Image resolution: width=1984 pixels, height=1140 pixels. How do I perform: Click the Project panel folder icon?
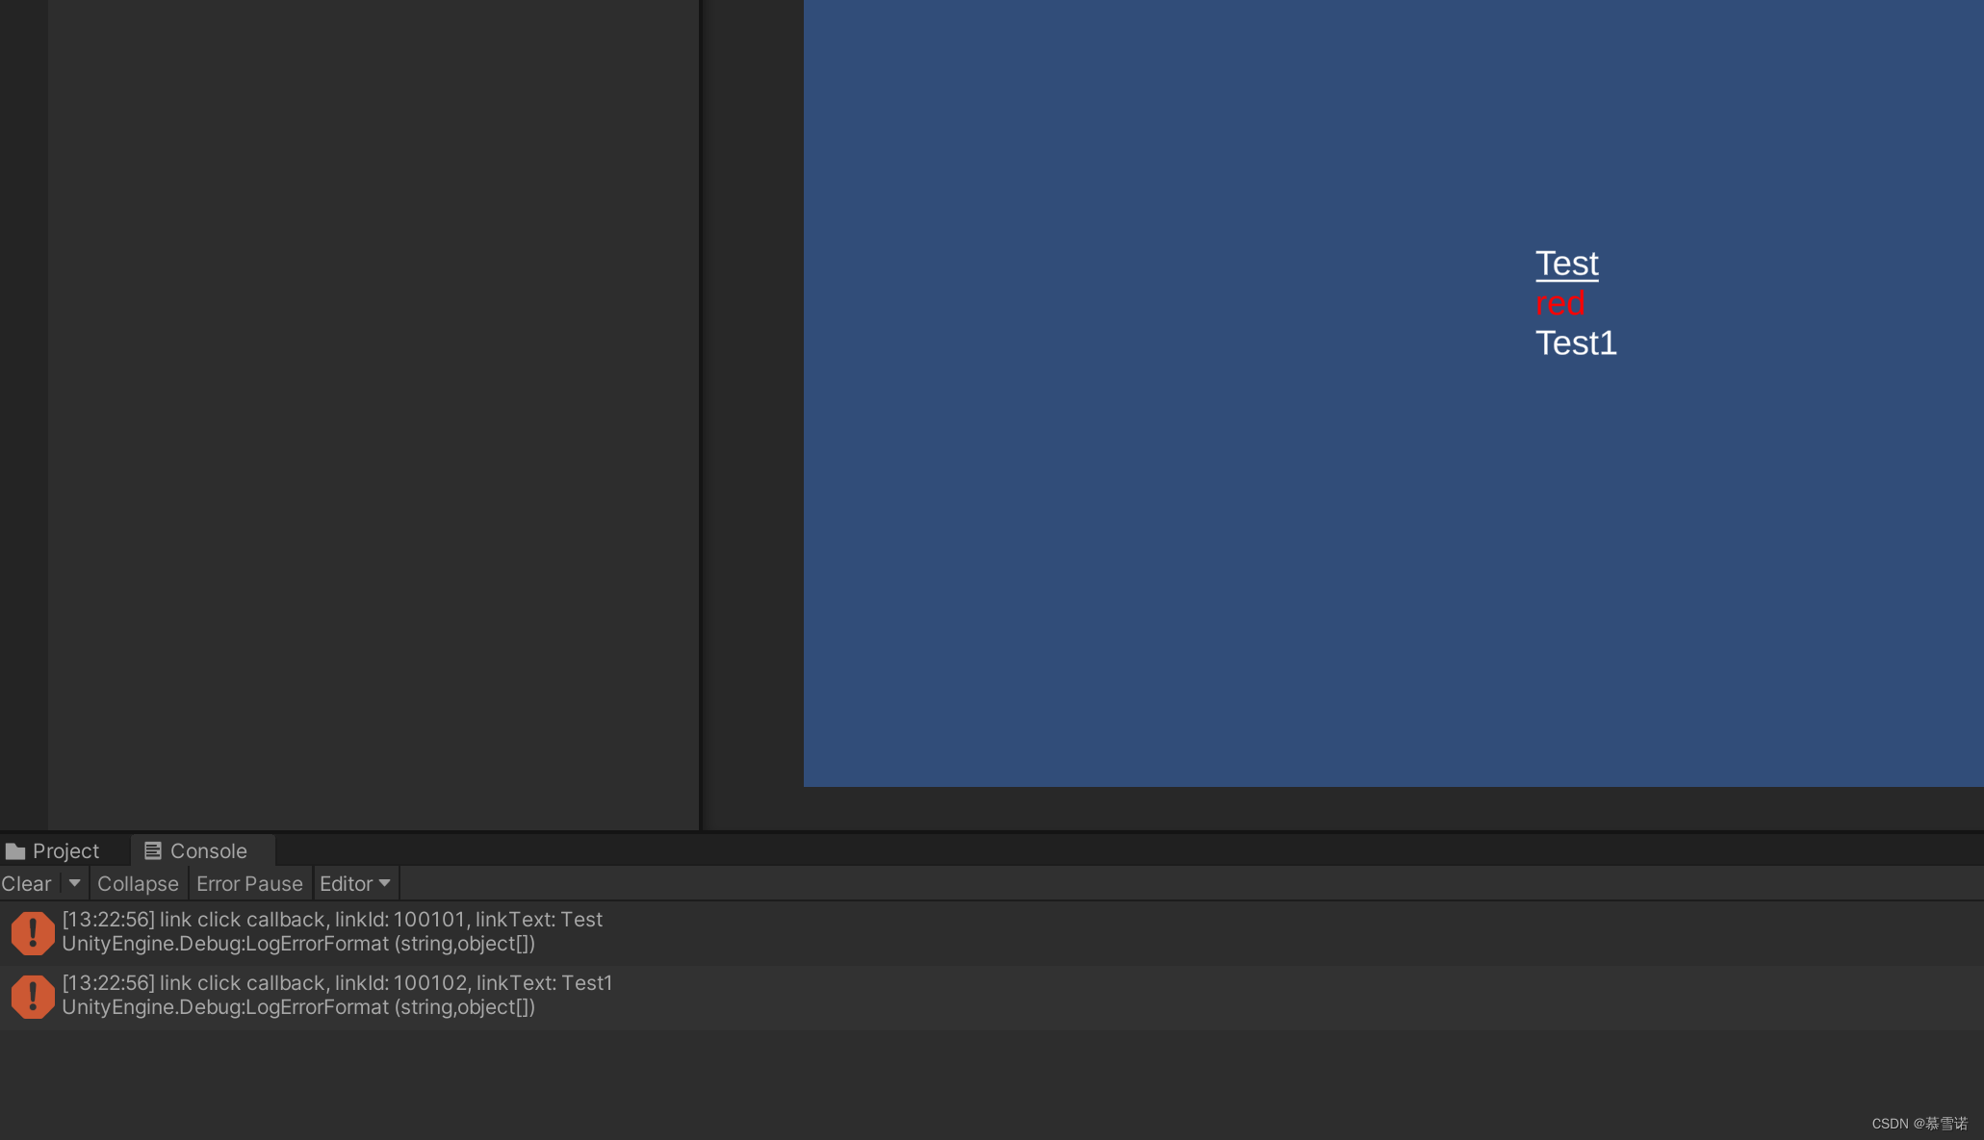pos(13,849)
